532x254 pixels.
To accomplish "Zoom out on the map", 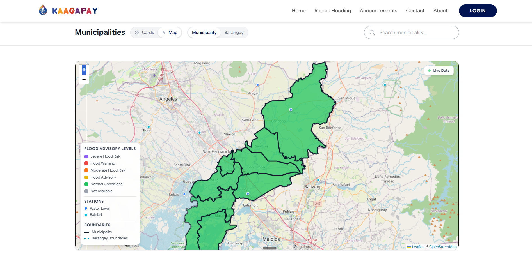I will (84, 79).
